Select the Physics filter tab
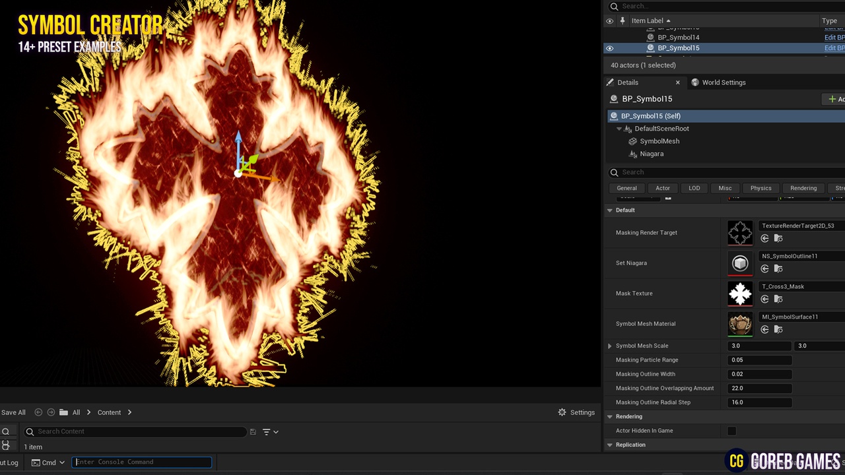This screenshot has width=845, height=475. (x=760, y=188)
